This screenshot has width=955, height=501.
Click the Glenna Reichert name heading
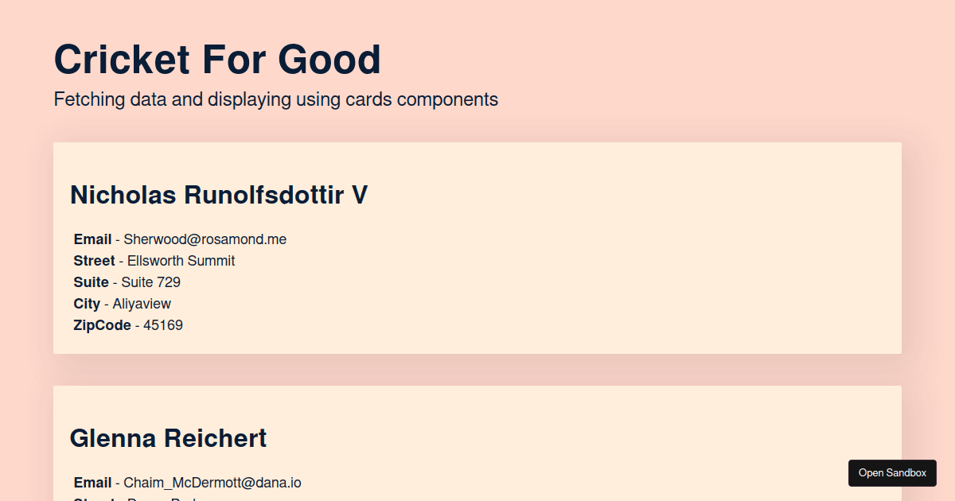point(168,438)
